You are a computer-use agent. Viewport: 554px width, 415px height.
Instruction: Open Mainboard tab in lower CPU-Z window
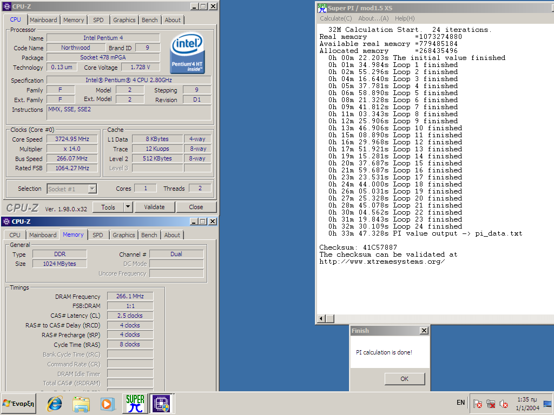point(43,235)
